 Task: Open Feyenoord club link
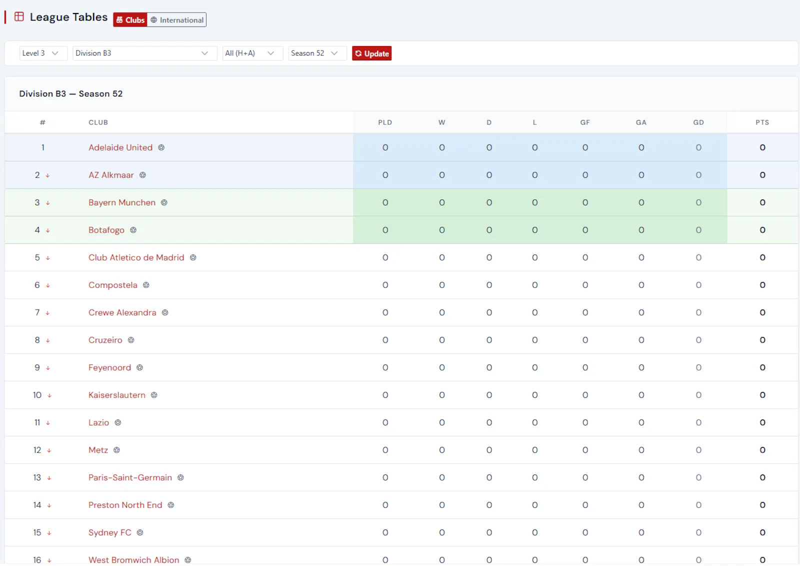click(x=110, y=367)
